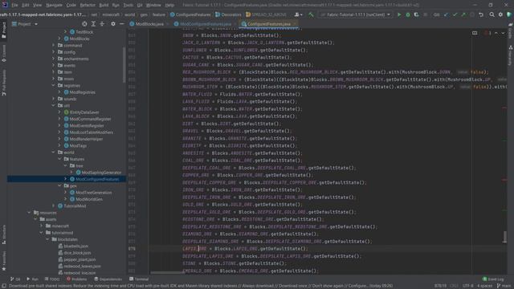
Task: Build project with the hammer icon
Action: pyautogui.click(x=311, y=14)
